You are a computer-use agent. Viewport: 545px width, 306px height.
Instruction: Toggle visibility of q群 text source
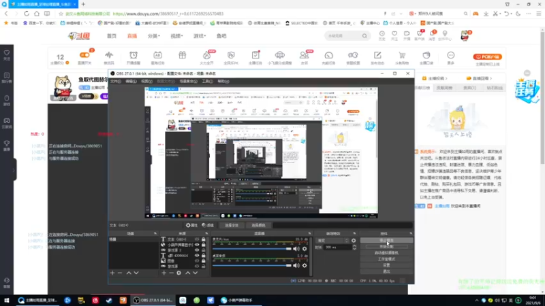pos(197,256)
